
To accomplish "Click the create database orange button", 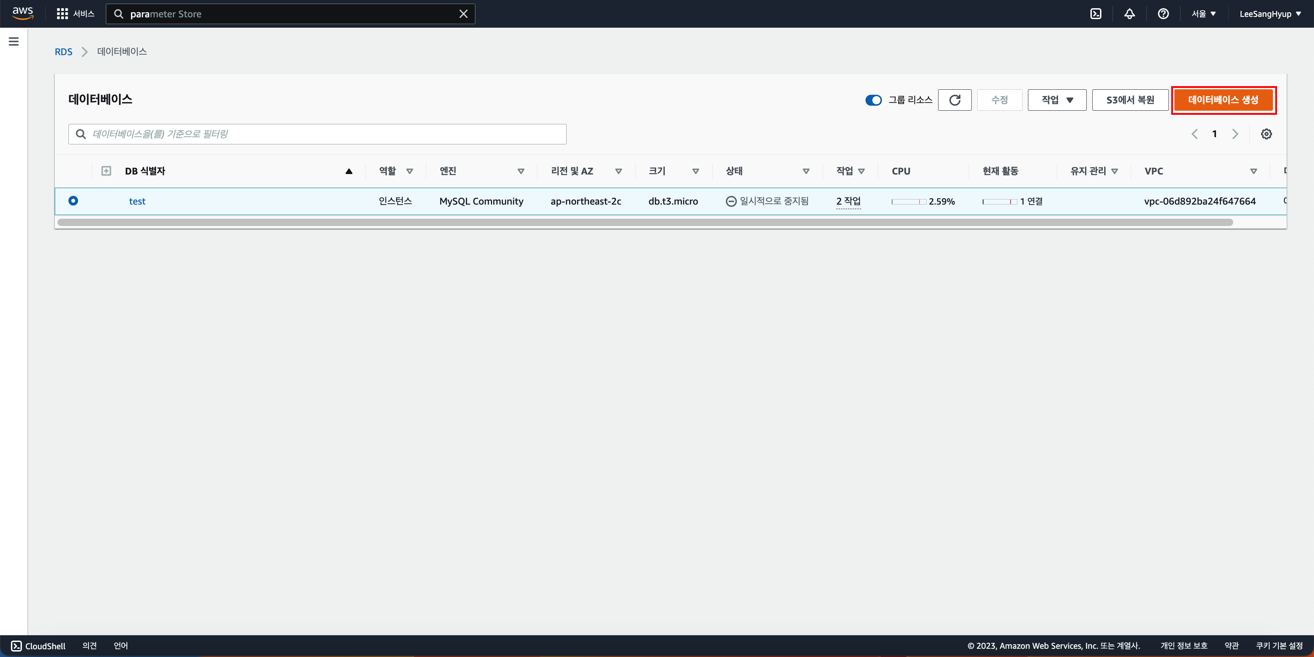I will (x=1223, y=100).
